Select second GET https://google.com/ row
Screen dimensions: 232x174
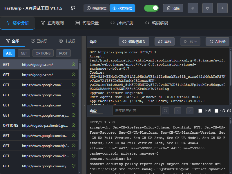tap(39, 75)
